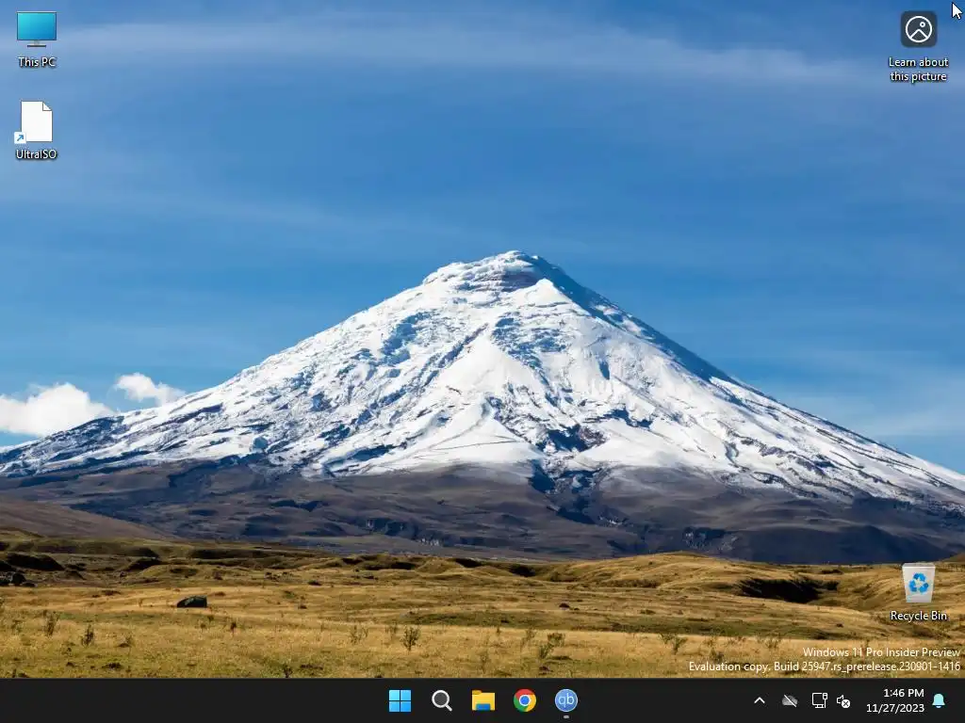Click the muted volume tray icon

(843, 700)
